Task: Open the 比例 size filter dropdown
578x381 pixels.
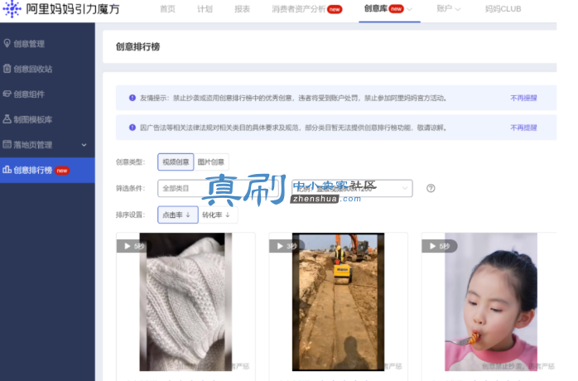Action: (x=352, y=189)
